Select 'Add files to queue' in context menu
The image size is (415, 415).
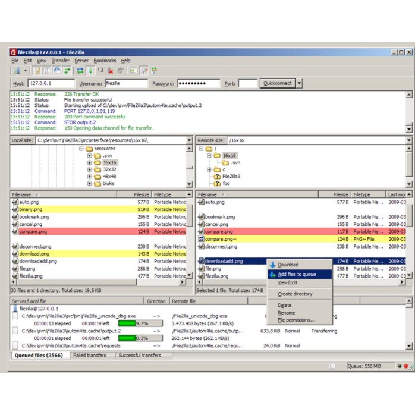(x=297, y=275)
